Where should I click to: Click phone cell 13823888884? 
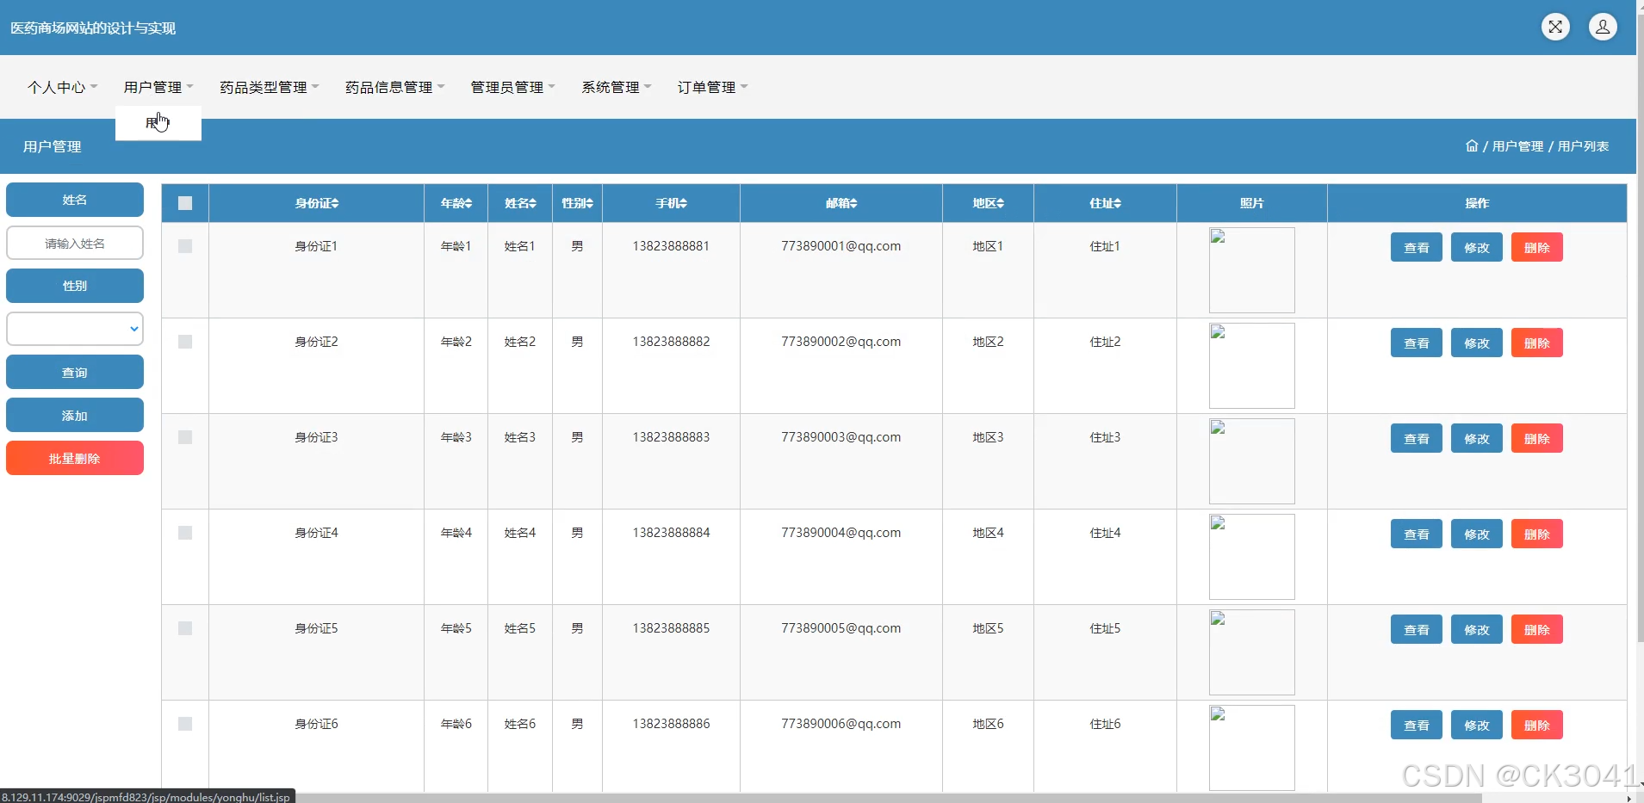tap(671, 533)
